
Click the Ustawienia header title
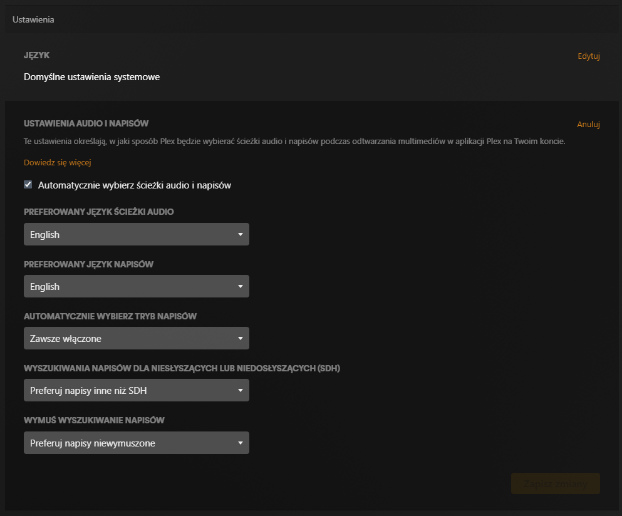[33, 19]
